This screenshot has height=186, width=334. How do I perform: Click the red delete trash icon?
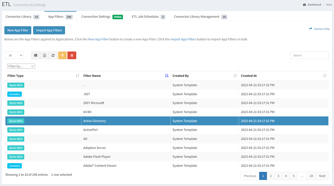72,55
